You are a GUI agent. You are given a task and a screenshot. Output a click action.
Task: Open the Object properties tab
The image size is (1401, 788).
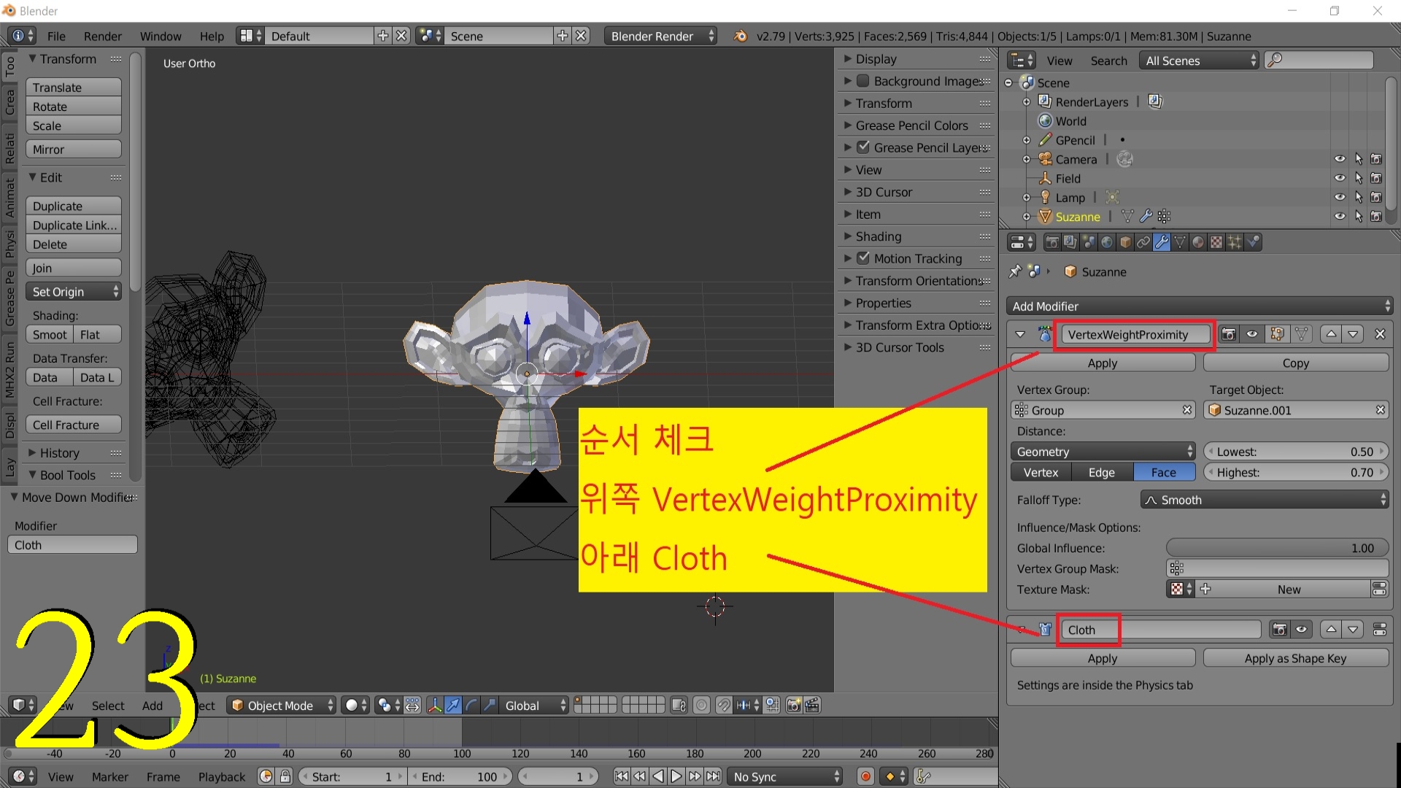[x=1125, y=242]
